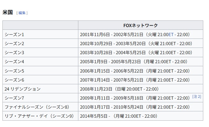Viewport: 209px width, 127px height.
Task: Select the シーズン2 row label
Action: 14,43
